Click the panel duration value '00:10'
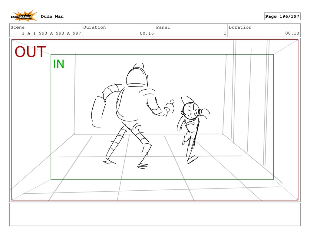The image size is (310, 240). [x=292, y=33]
